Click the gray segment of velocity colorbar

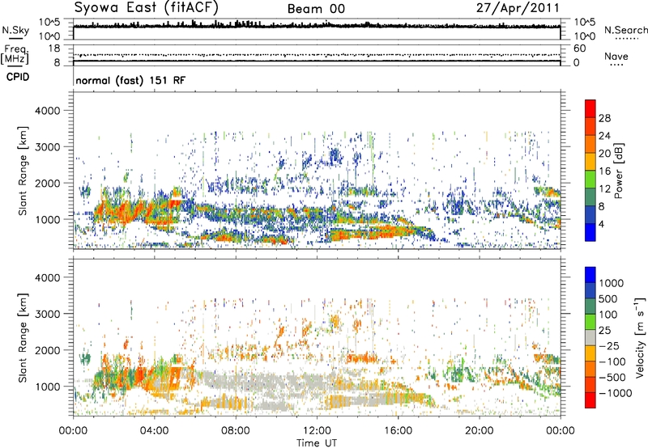point(590,338)
